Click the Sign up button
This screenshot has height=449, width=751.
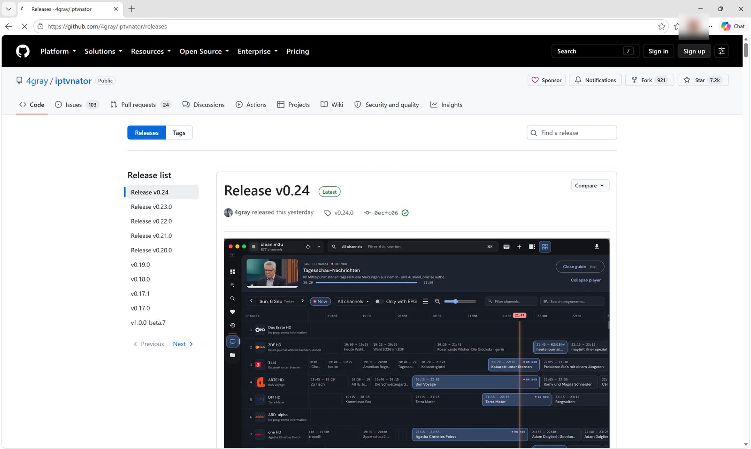(694, 51)
